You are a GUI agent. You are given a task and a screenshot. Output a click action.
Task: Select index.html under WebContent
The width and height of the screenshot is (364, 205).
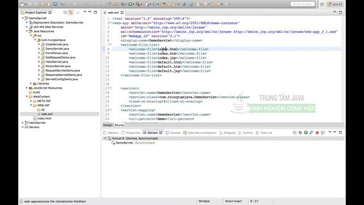point(44,118)
